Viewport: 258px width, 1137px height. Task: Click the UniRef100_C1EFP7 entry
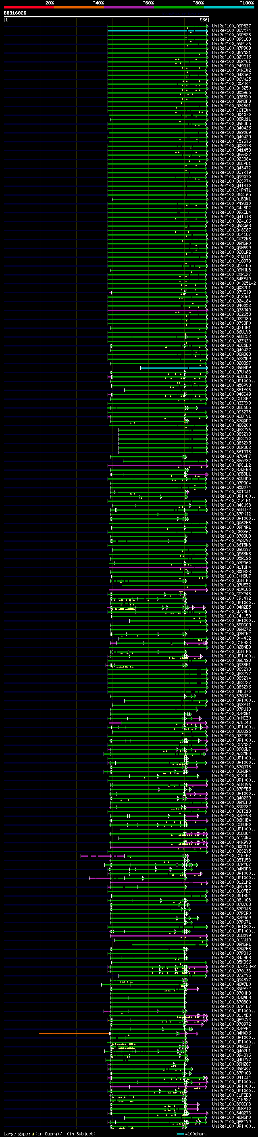[231, 855]
